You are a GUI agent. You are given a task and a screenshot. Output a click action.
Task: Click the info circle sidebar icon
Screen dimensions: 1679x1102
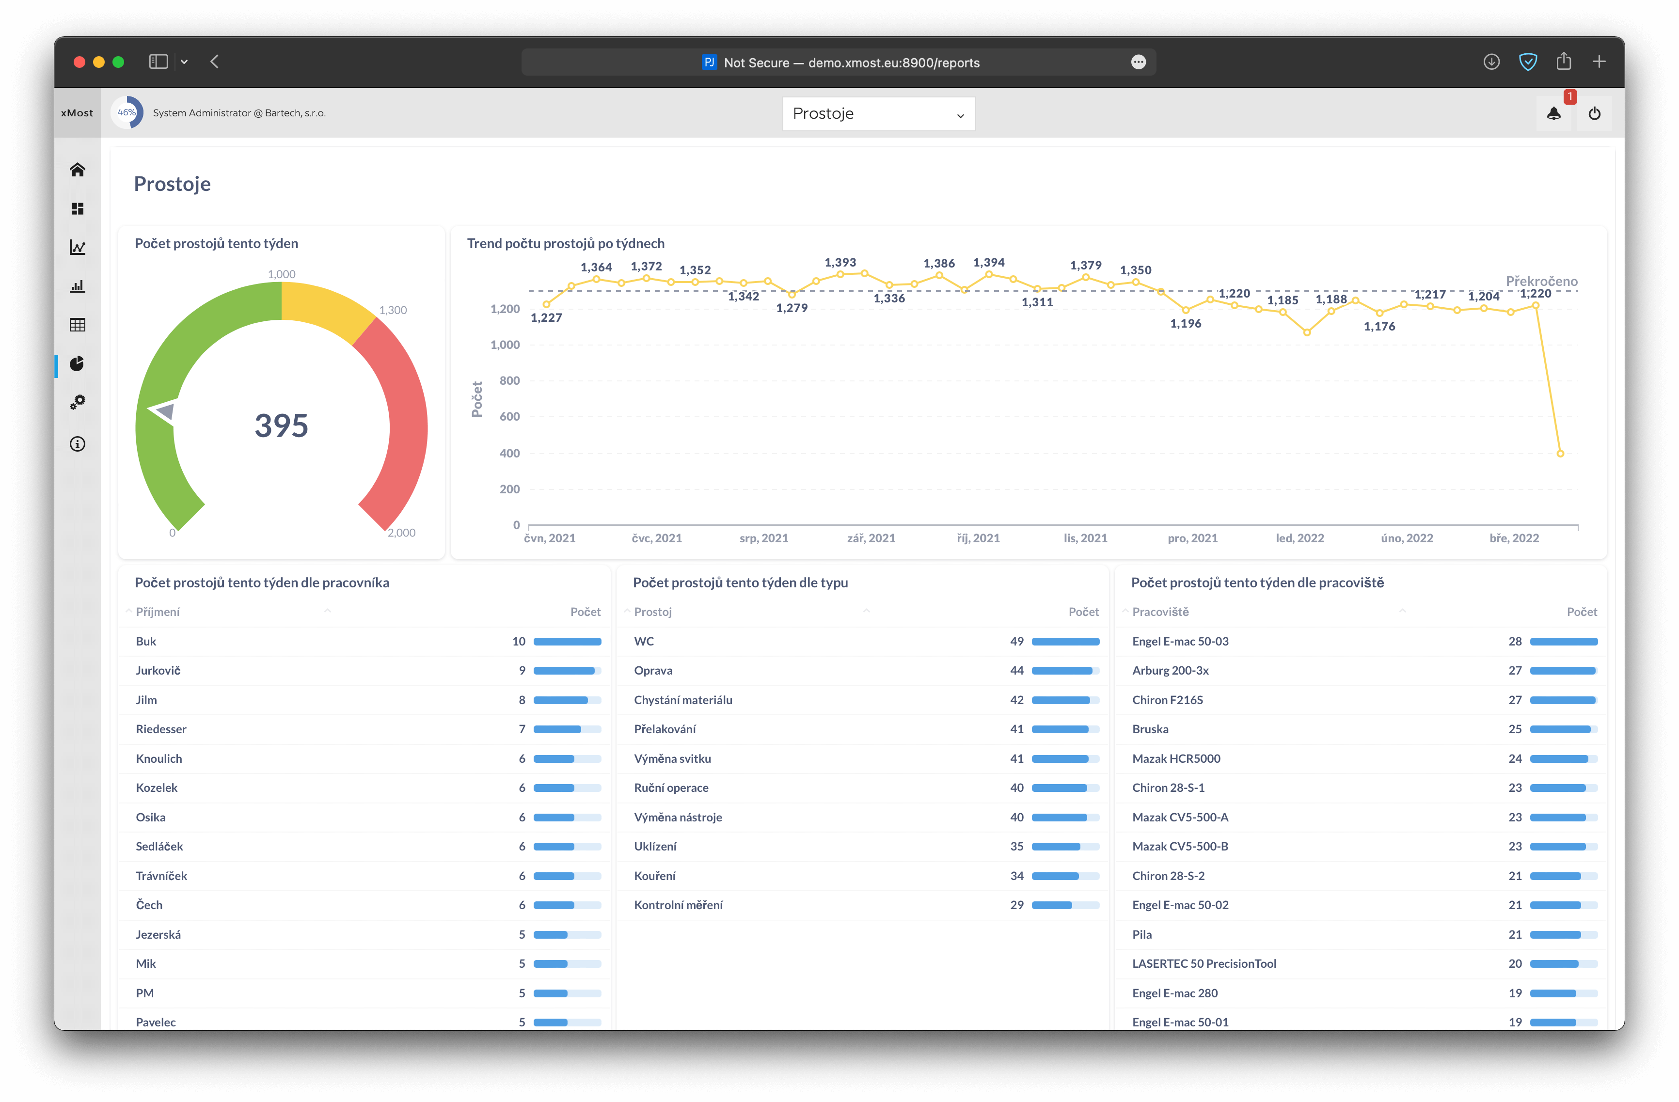pyautogui.click(x=78, y=444)
